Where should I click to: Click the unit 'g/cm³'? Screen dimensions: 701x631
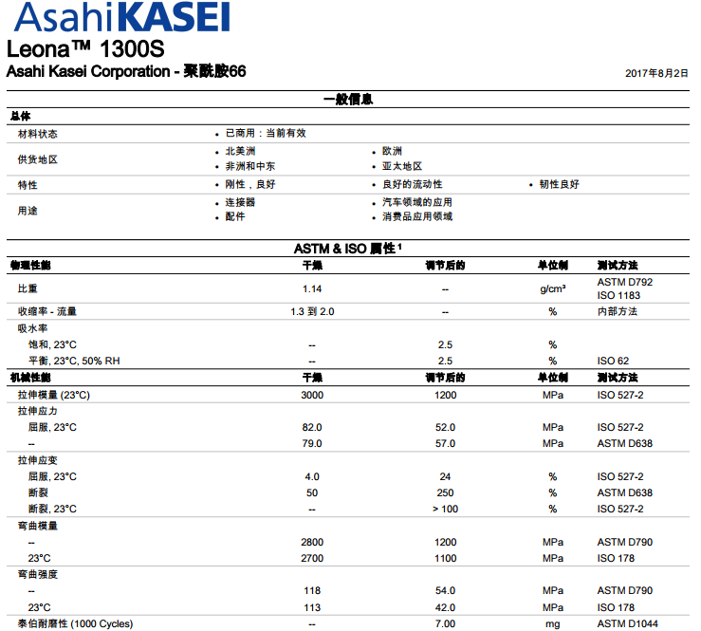pos(553,288)
